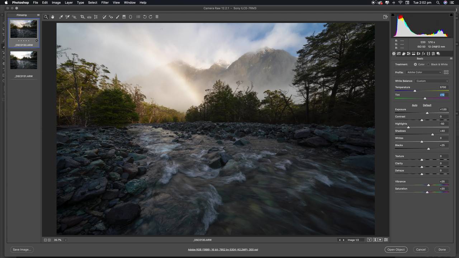
Task: Open the Filter menu in the menu bar
Action: point(105,3)
